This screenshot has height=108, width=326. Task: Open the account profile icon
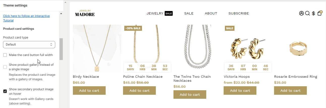pos(301,13)
